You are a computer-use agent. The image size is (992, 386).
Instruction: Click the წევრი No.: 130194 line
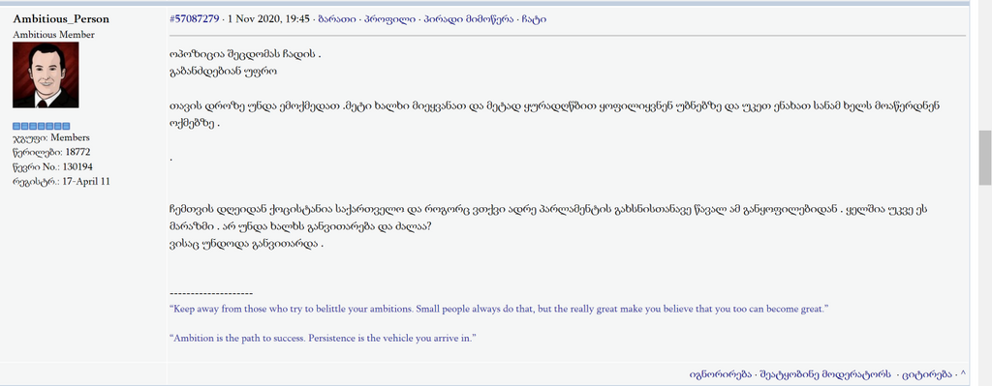click(53, 166)
